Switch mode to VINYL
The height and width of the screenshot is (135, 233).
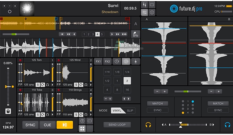coord(117,111)
